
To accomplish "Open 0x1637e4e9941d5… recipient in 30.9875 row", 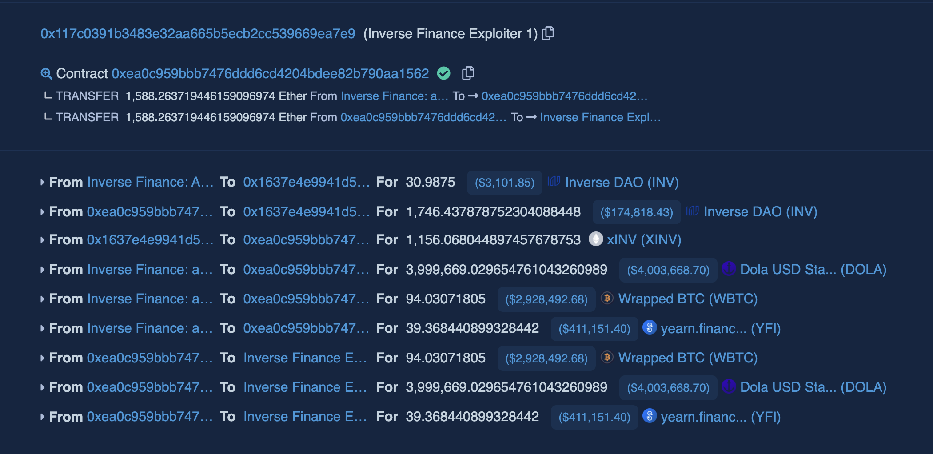I will click(307, 182).
